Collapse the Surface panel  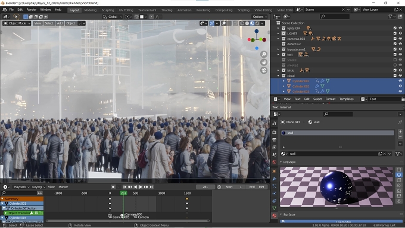pyautogui.click(x=281, y=214)
